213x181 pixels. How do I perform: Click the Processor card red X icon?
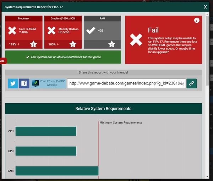12,31
